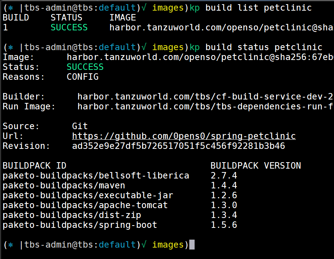Image resolution: width=334 pixels, height=259 pixels.
Task: Click the paketo-buildpacks/spring-boot entry
Action: click(80, 225)
